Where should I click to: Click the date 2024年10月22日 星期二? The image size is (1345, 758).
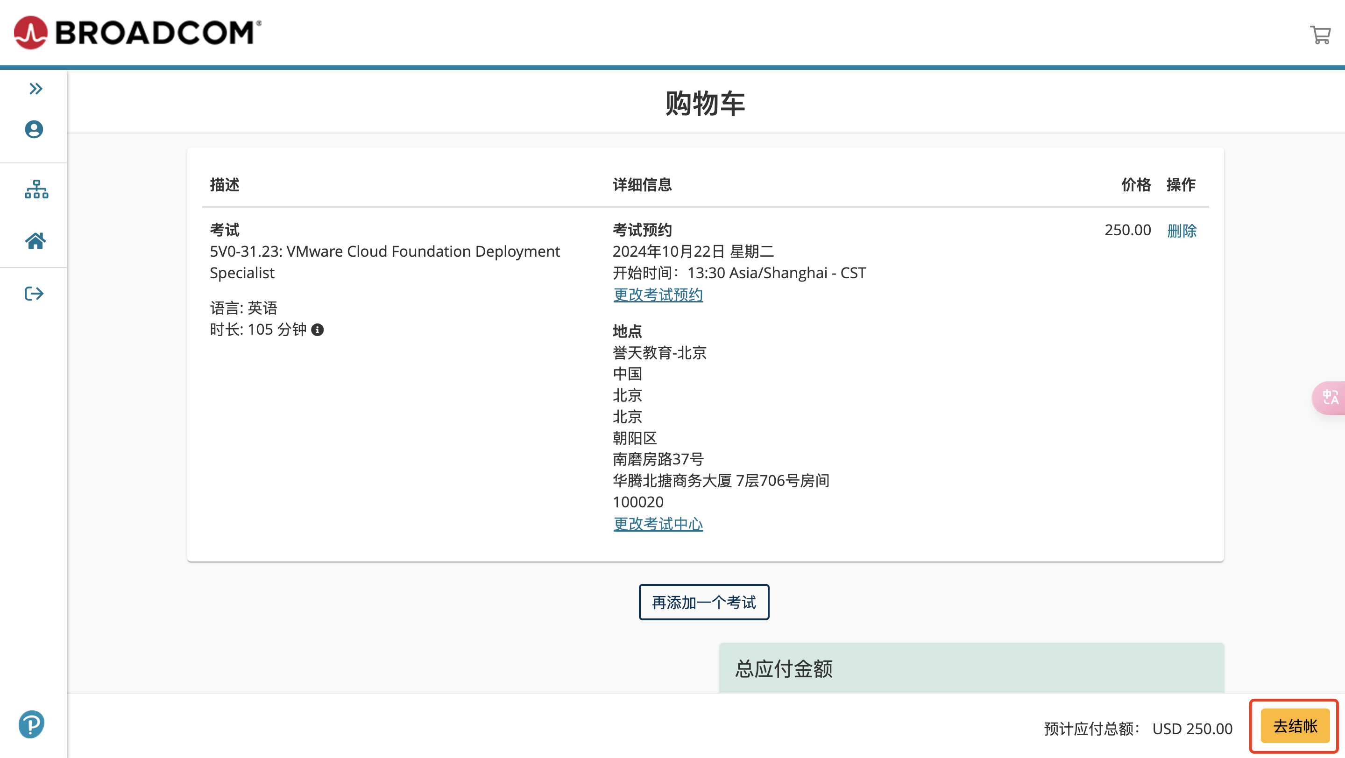tap(693, 252)
